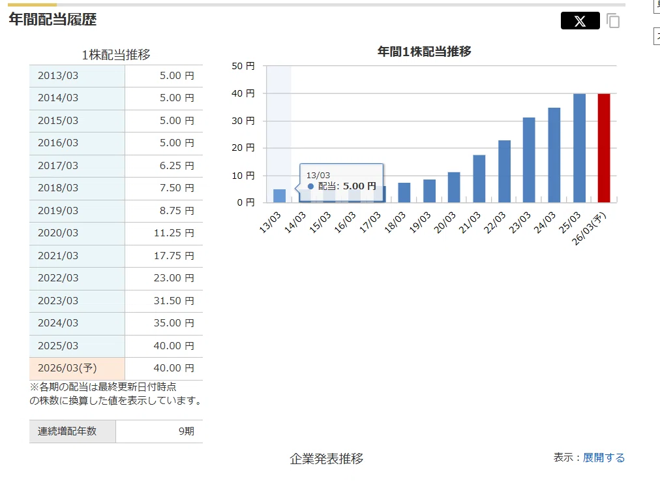The image size is (660, 485).
Task: Select the 2022/03 table cell
Action: (77, 279)
